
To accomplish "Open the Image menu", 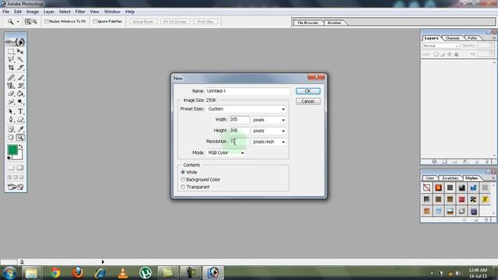I will click(x=33, y=12).
